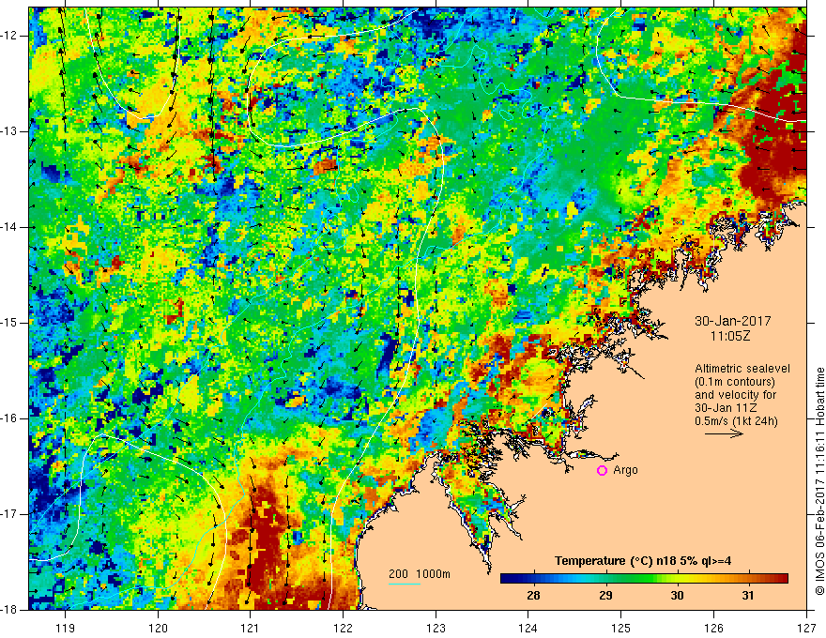The image size is (826, 638).
Task: Click the latitude label '-16'
Action: click(x=10, y=418)
